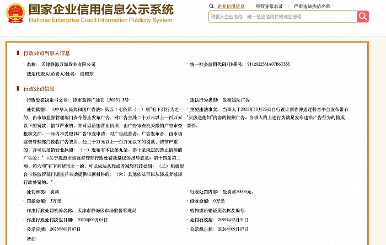Click violation type value 发布违法广告

coord(235,100)
